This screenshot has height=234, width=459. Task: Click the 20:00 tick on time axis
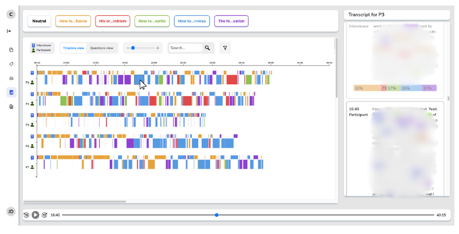click(x=154, y=63)
